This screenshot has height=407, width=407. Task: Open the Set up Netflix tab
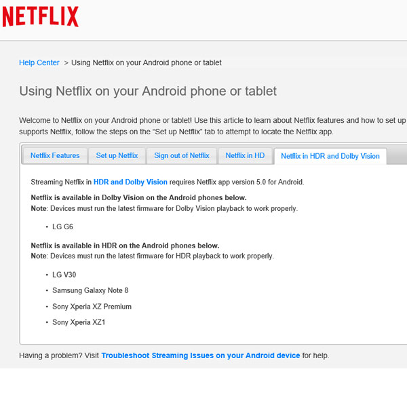[x=117, y=155]
